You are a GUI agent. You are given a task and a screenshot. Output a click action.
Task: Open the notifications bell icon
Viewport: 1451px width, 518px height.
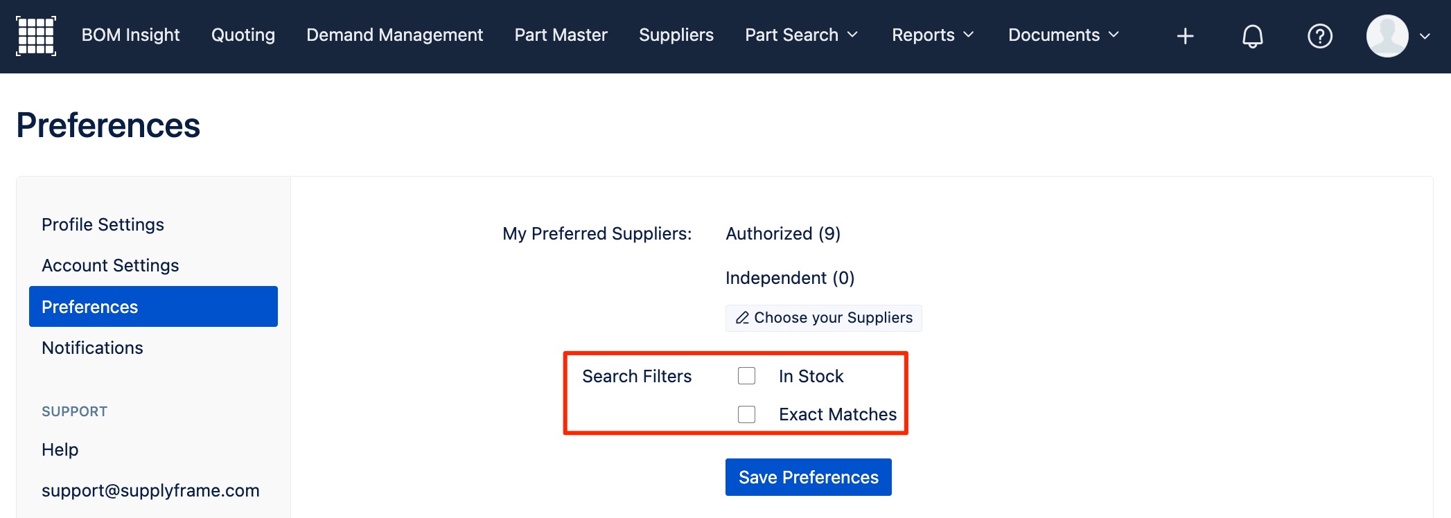tap(1252, 36)
